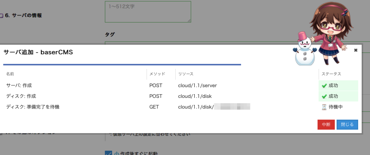Select the サーバ: 作成 row name
Screen dimensions: 370x155
coord(19,86)
